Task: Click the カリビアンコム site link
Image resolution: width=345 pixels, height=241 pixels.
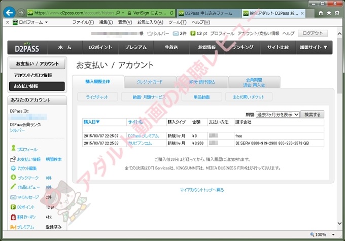Action: (x=140, y=143)
